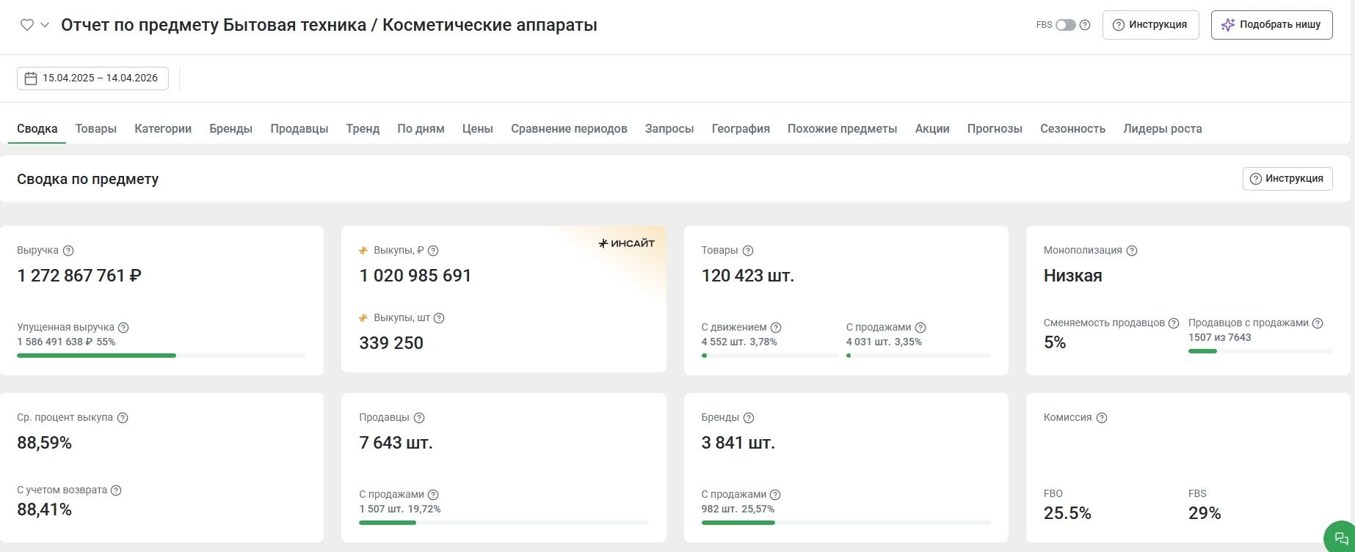The height and width of the screenshot is (552, 1355).
Task: Switch to the Товары tab
Action: pyautogui.click(x=95, y=129)
